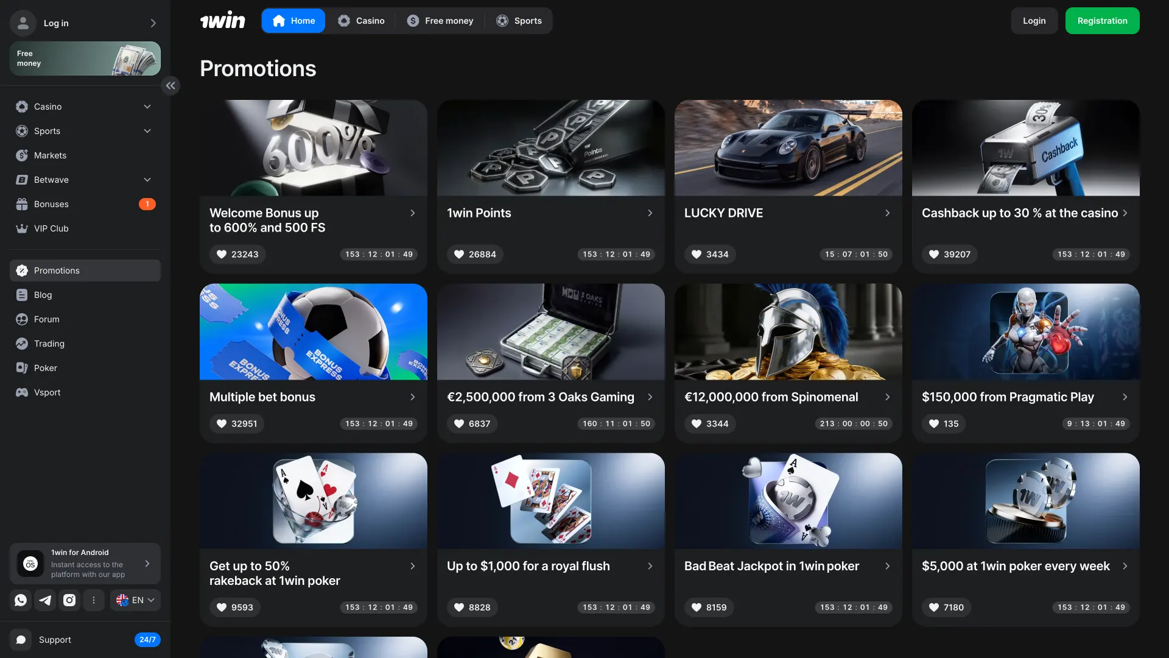Click the Blog sidebar icon

pos(22,295)
